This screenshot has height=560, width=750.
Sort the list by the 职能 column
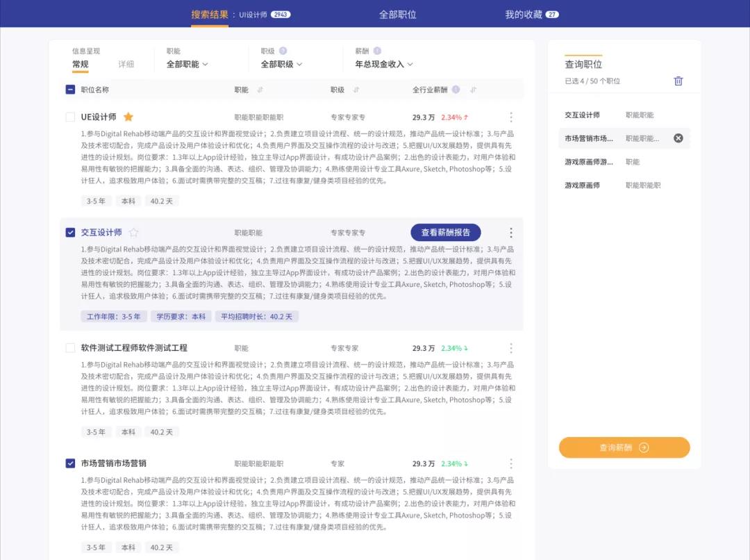pos(260,90)
